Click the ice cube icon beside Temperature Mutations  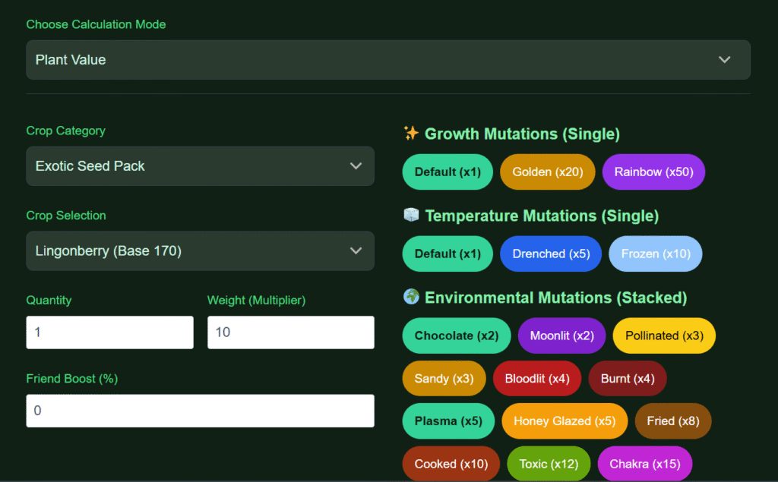coord(410,216)
